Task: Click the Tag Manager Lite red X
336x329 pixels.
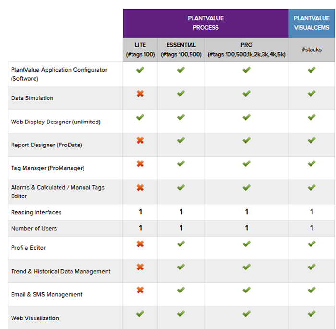Action: tap(140, 164)
